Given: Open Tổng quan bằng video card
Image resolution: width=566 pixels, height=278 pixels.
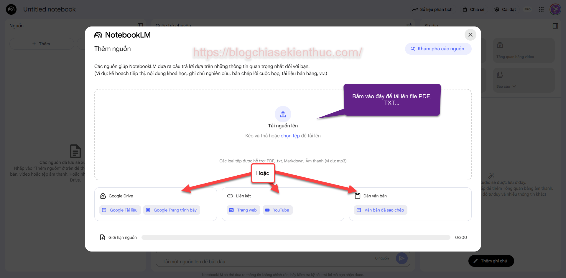Looking at the screenshot, I should point(524,50).
